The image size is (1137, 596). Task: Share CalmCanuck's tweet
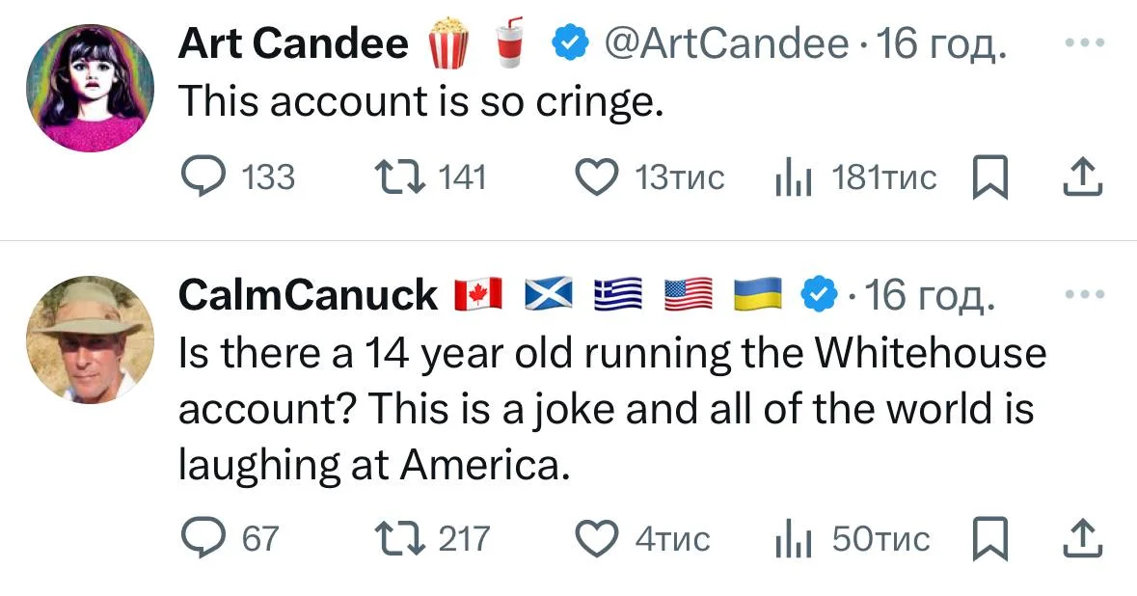pos(1080,538)
